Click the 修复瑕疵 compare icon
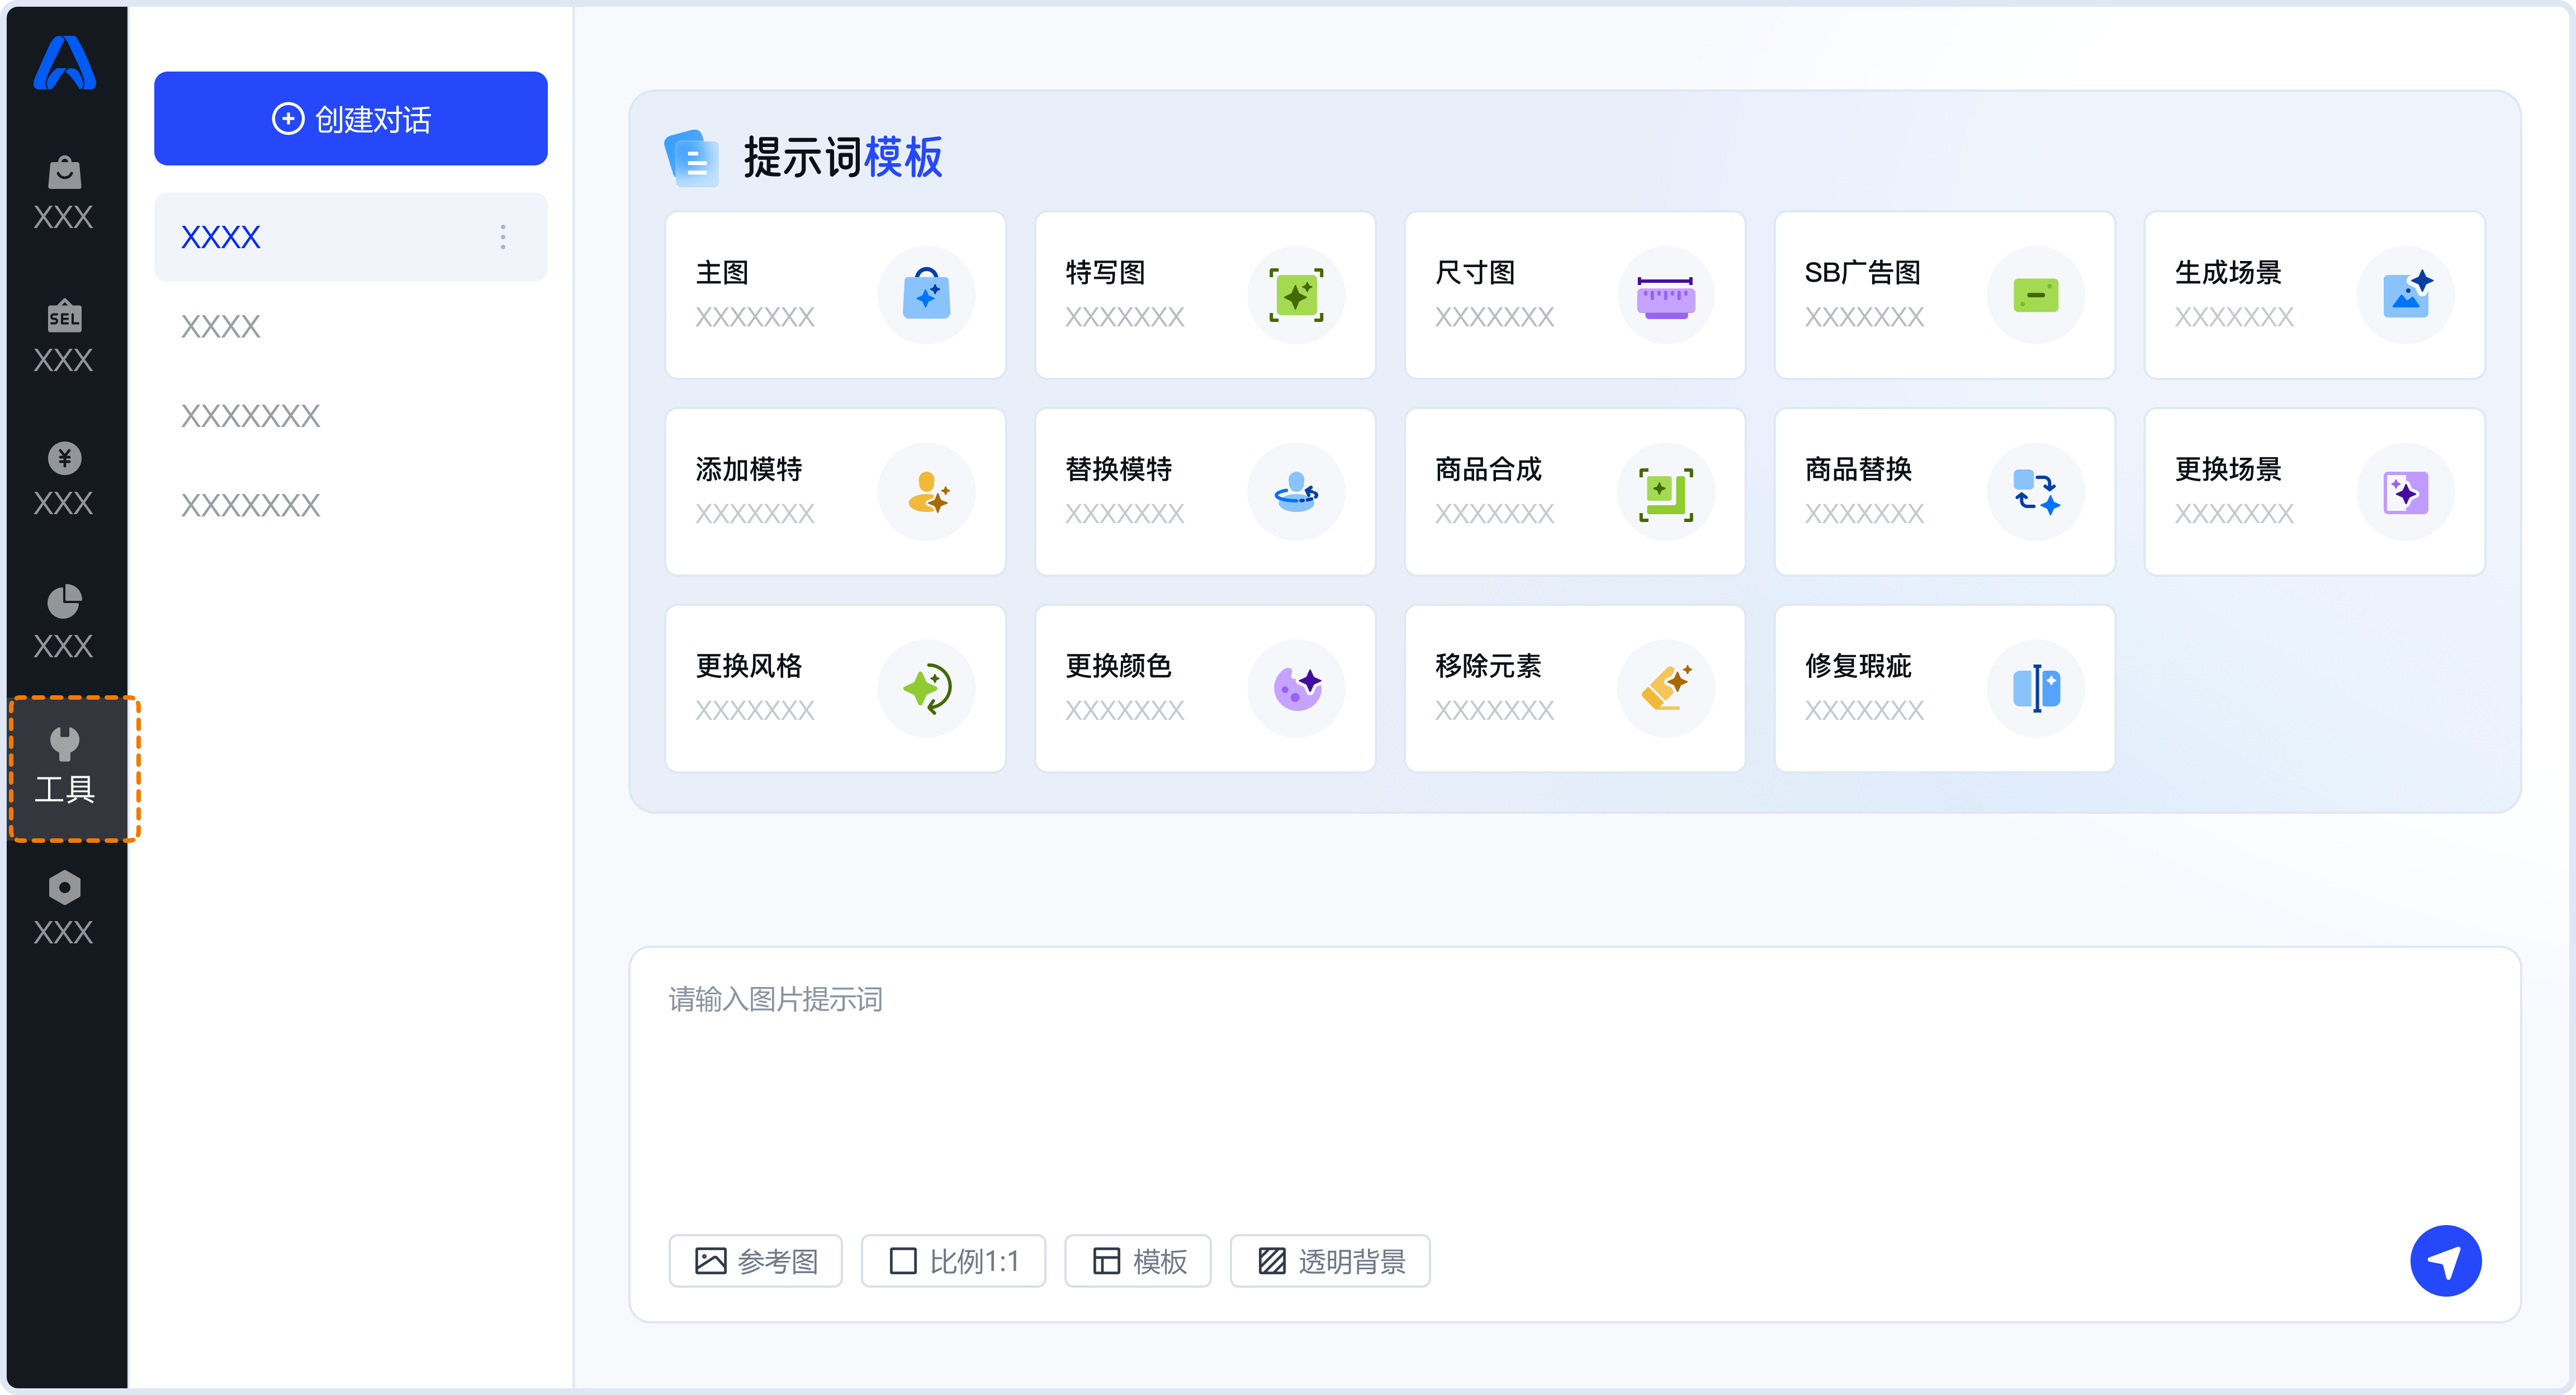Image resolution: width=2576 pixels, height=1395 pixels. coord(2035,688)
